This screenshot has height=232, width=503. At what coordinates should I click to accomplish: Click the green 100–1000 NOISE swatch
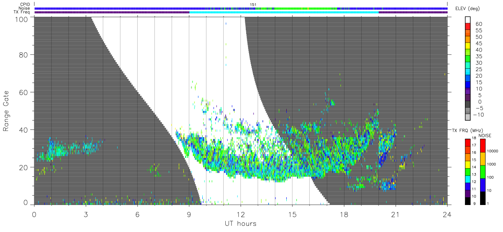483,171
